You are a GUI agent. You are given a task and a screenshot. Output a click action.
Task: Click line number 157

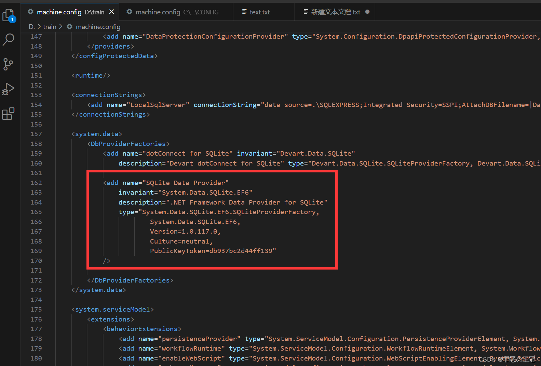(36, 134)
